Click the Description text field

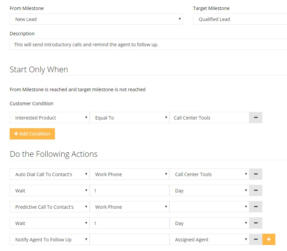coord(148,44)
